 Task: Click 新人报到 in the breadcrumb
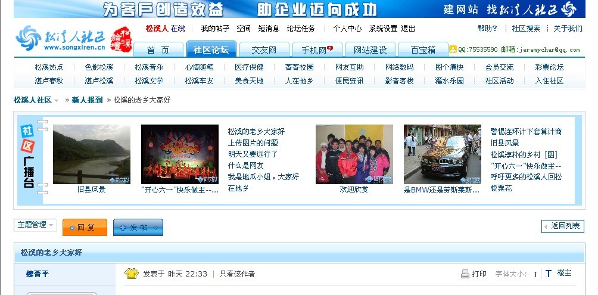88,100
